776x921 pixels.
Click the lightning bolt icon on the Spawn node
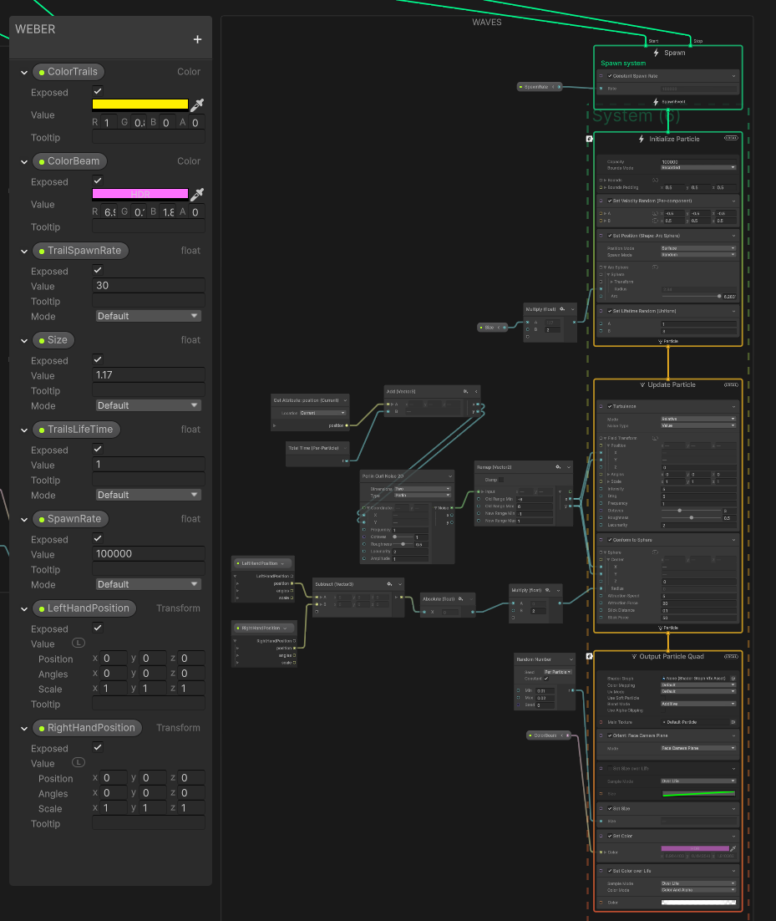tap(656, 53)
